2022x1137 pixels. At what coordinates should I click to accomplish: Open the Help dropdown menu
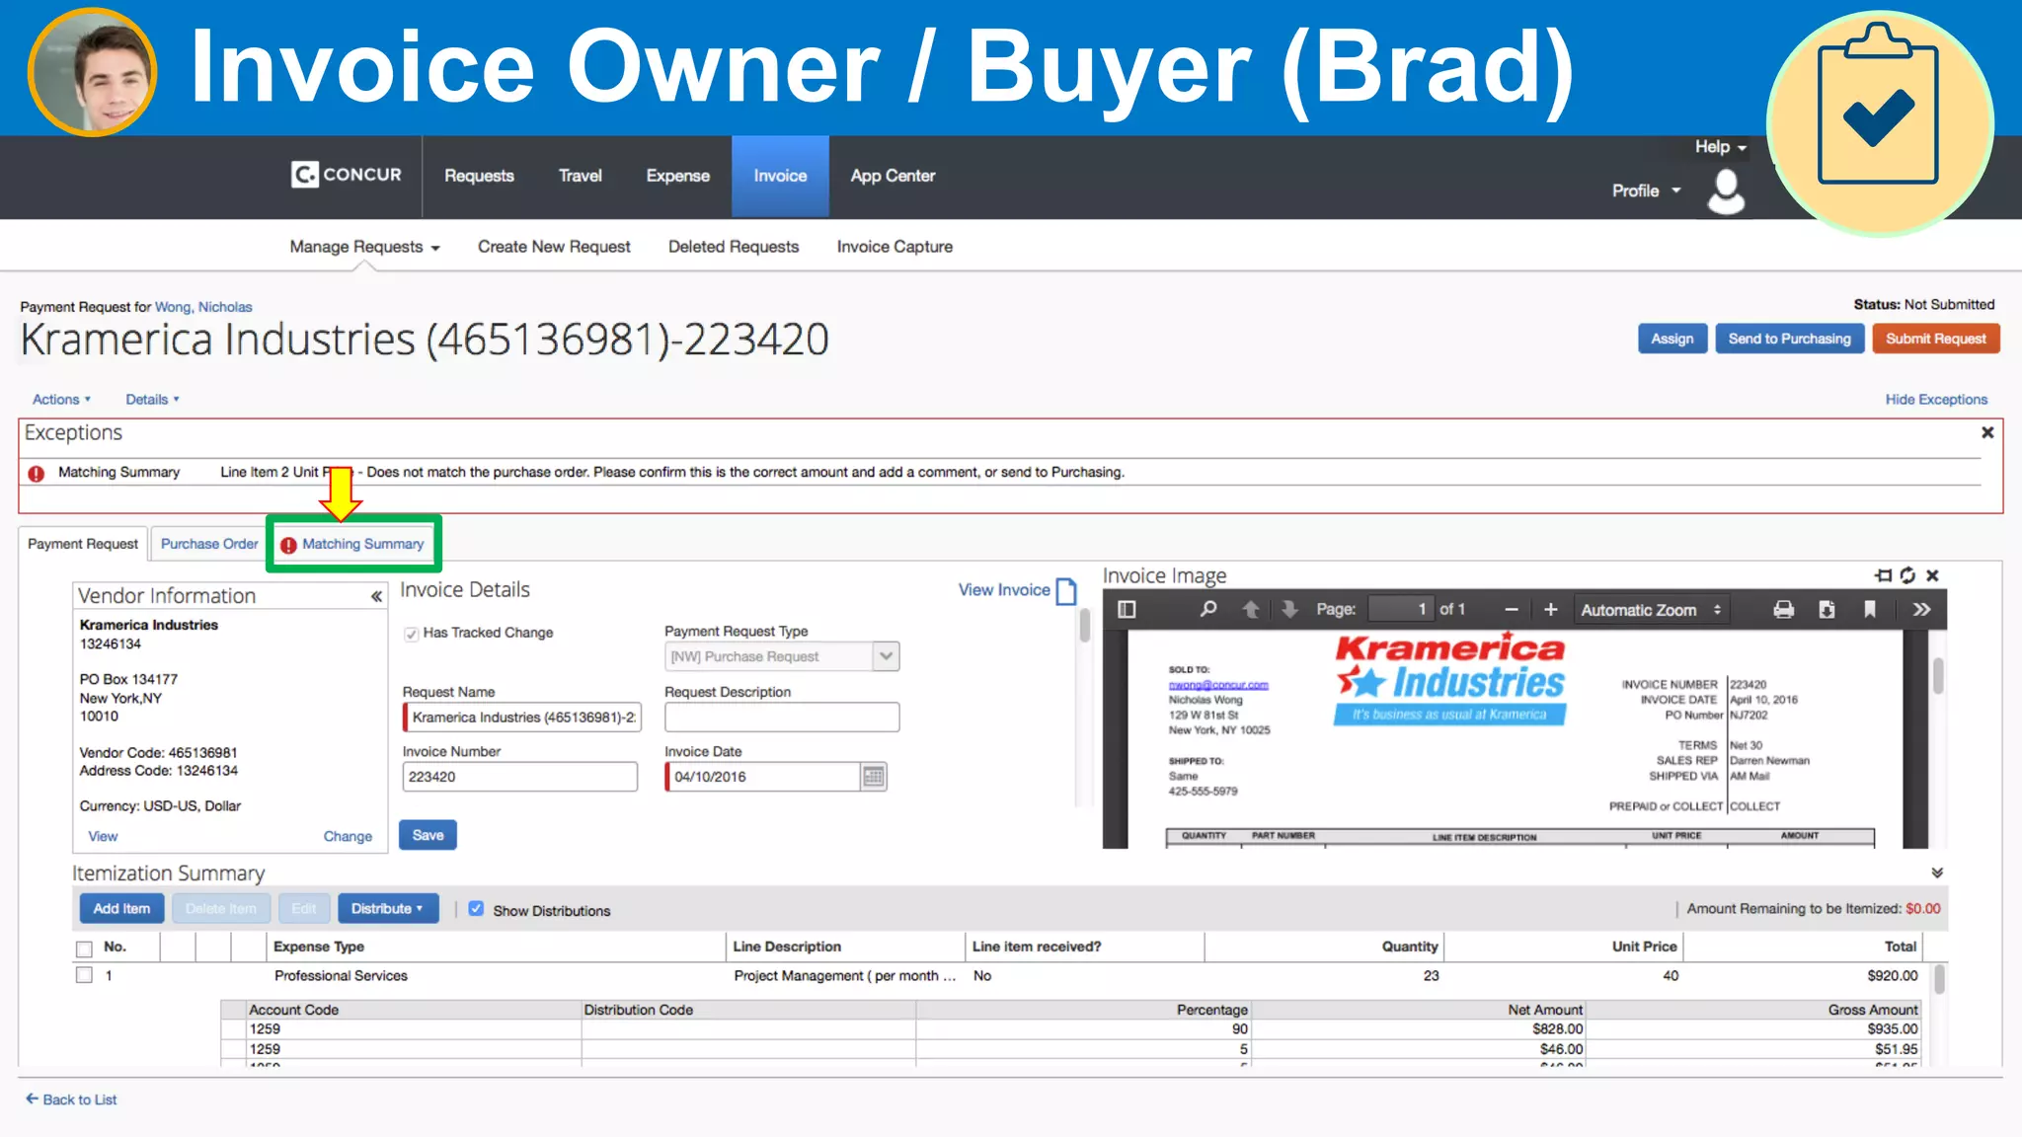(1721, 147)
